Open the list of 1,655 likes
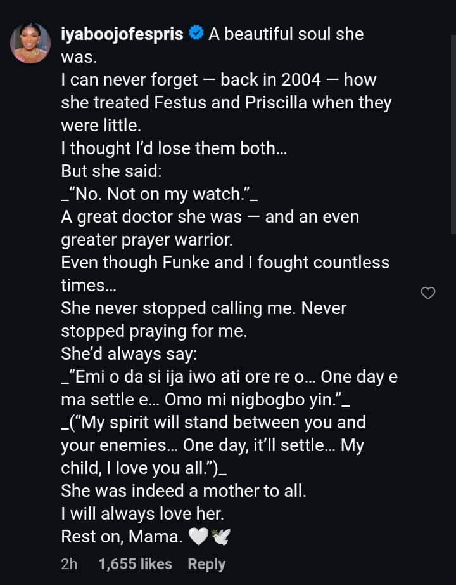The image size is (456, 585). (x=135, y=563)
